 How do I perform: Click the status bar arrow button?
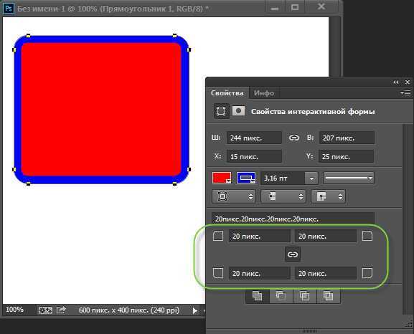coord(195,310)
